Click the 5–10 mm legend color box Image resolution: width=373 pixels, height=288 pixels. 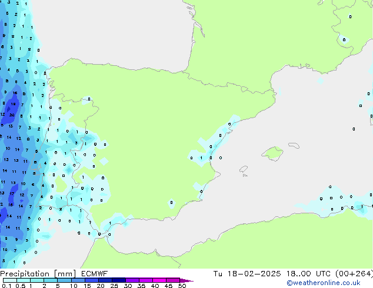pyautogui.click(x=64, y=280)
